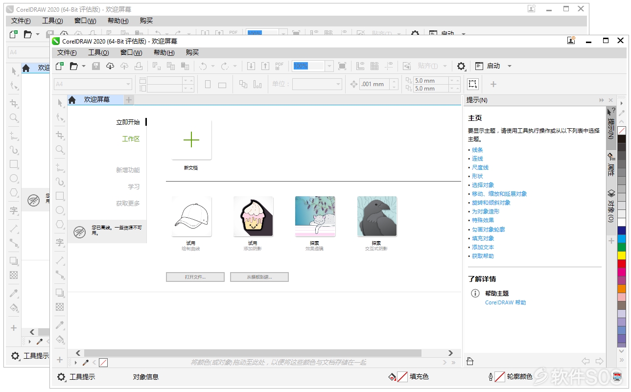Image resolution: width=631 pixels, height=392 pixels.
Task: Select the Zoom tool in front toolbox
Action: [x=60, y=149]
